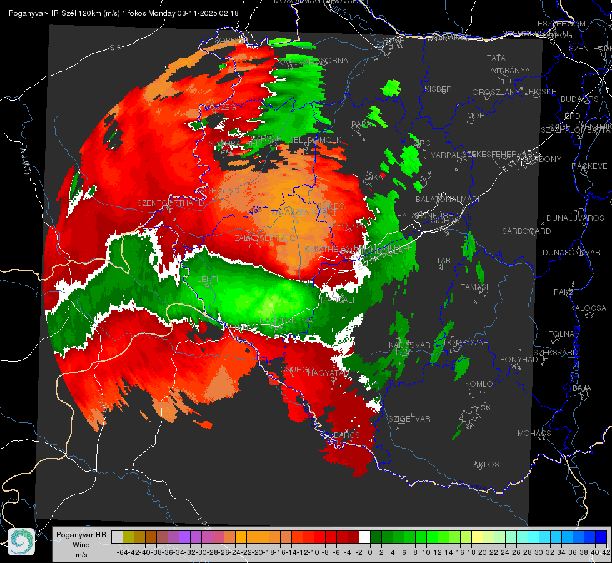Click the TATA city label

pos(496,58)
